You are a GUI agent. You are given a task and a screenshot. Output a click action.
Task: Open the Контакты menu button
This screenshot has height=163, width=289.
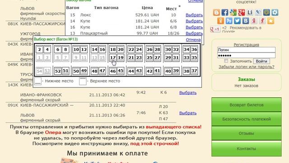click(247, 149)
